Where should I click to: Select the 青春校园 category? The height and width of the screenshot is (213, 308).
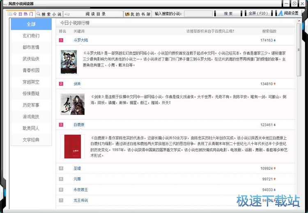(31, 70)
